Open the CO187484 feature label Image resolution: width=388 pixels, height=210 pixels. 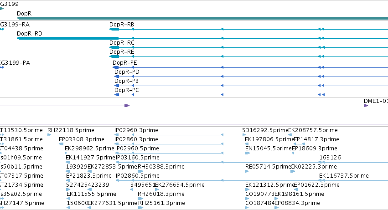(260, 203)
